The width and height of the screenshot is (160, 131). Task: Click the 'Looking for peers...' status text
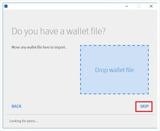click(24, 121)
